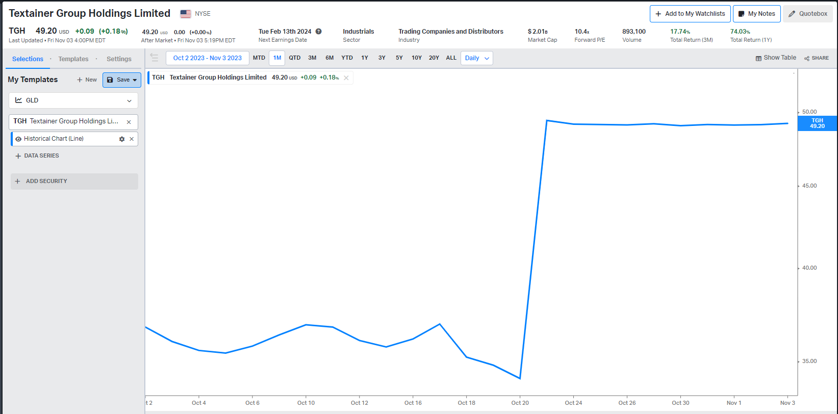Click the $2.01B Market Cap value
This screenshot has width=838, height=414.
tap(538, 32)
